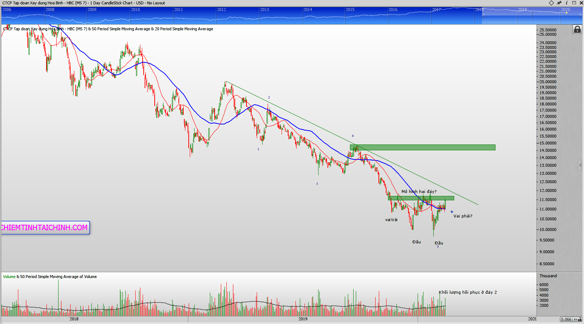
Task: Open chart information via the i icon
Action: click(x=566, y=3)
